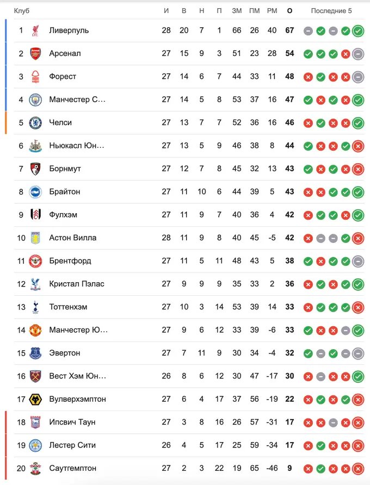Open the Кристал Пэлас team link
This screenshot has height=485, width=370.
click(77, 284)
